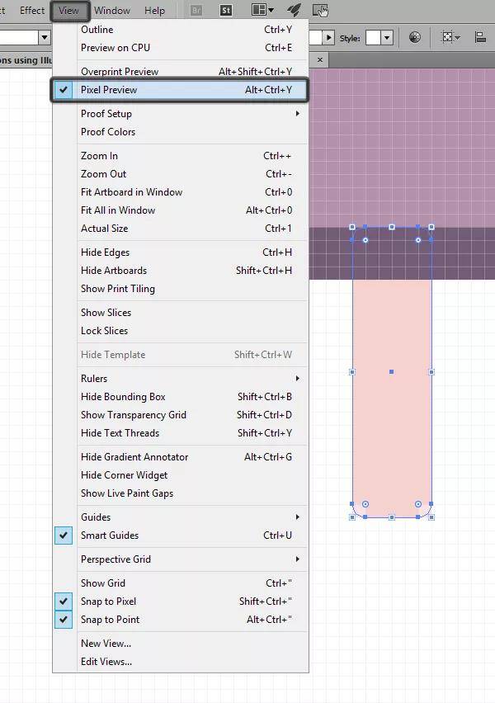495x703 pixels.
Task: Open the arrange documents layout icon
Action: click(x=259, y=9)
